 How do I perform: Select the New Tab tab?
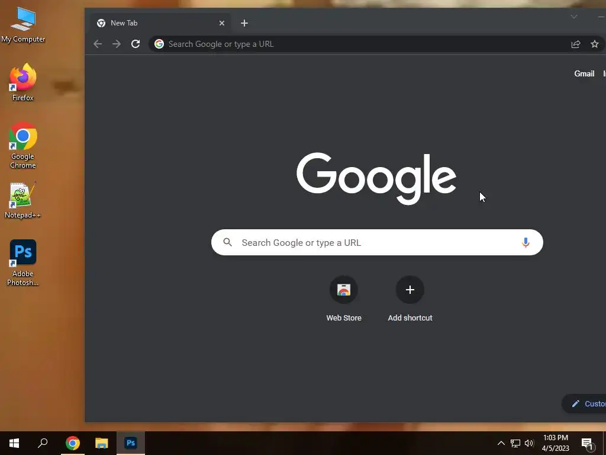coord(160,23)
